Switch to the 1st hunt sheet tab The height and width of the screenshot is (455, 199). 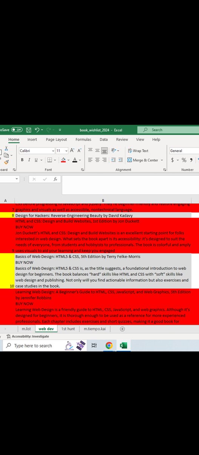(x=68, y=329)
